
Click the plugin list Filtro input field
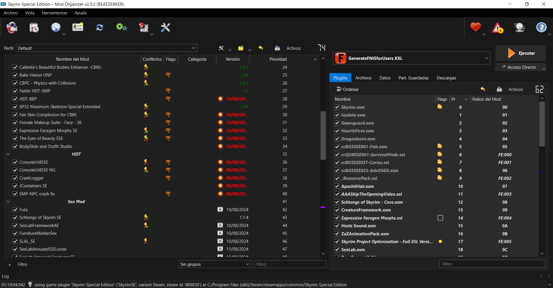tap(492, 264)
